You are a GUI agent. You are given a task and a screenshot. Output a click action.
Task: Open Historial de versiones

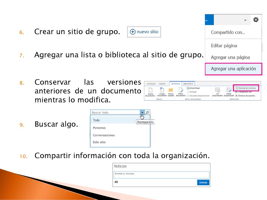[x=246, y=88]
